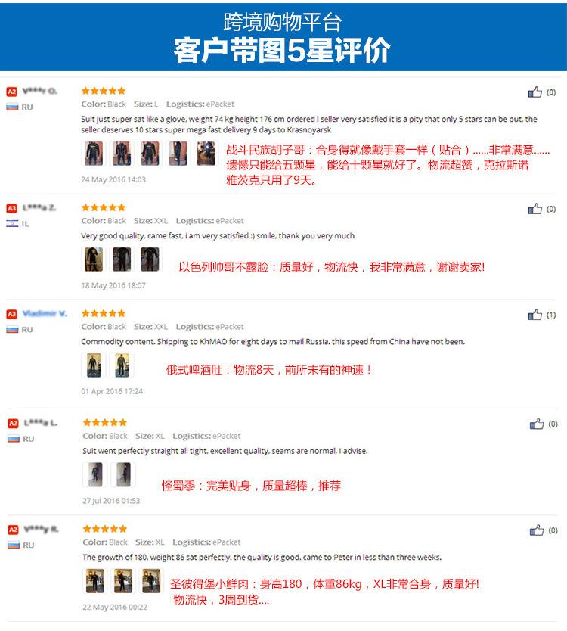
Task: Click thumbs-up icon on the Krasnoyarsk review
Action: pos(534,92)
